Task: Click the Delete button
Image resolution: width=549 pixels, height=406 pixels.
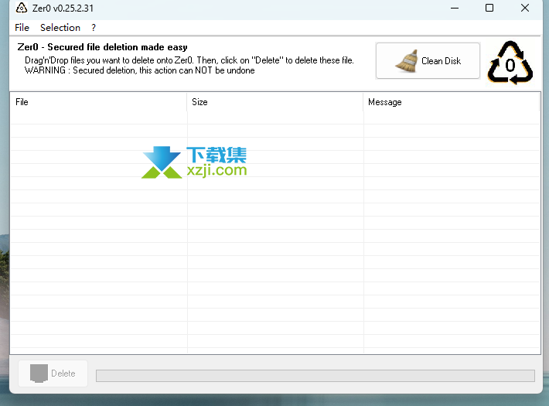Action: click(53, 374)
